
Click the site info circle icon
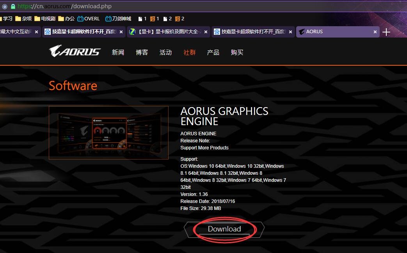point(5,6)
